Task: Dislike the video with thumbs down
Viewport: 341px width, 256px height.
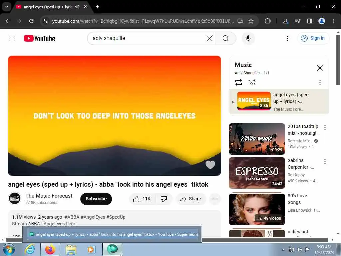Action: pyautogui.click(x=164, y=199)
